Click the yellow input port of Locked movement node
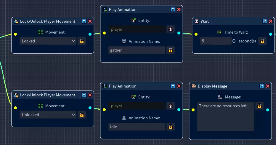The image size is (276, 145). pyautogui.click(x=15, y=34)
